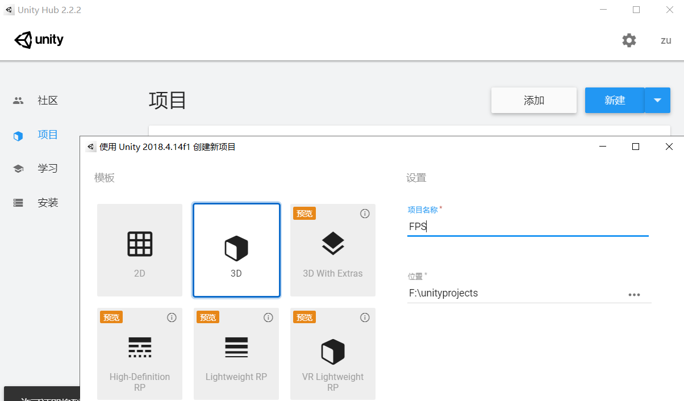The width and height of the screenshot is (684, 401).
Task: Switch to the 学习 section in the sidebar
Action: click(x=48, y=168)
